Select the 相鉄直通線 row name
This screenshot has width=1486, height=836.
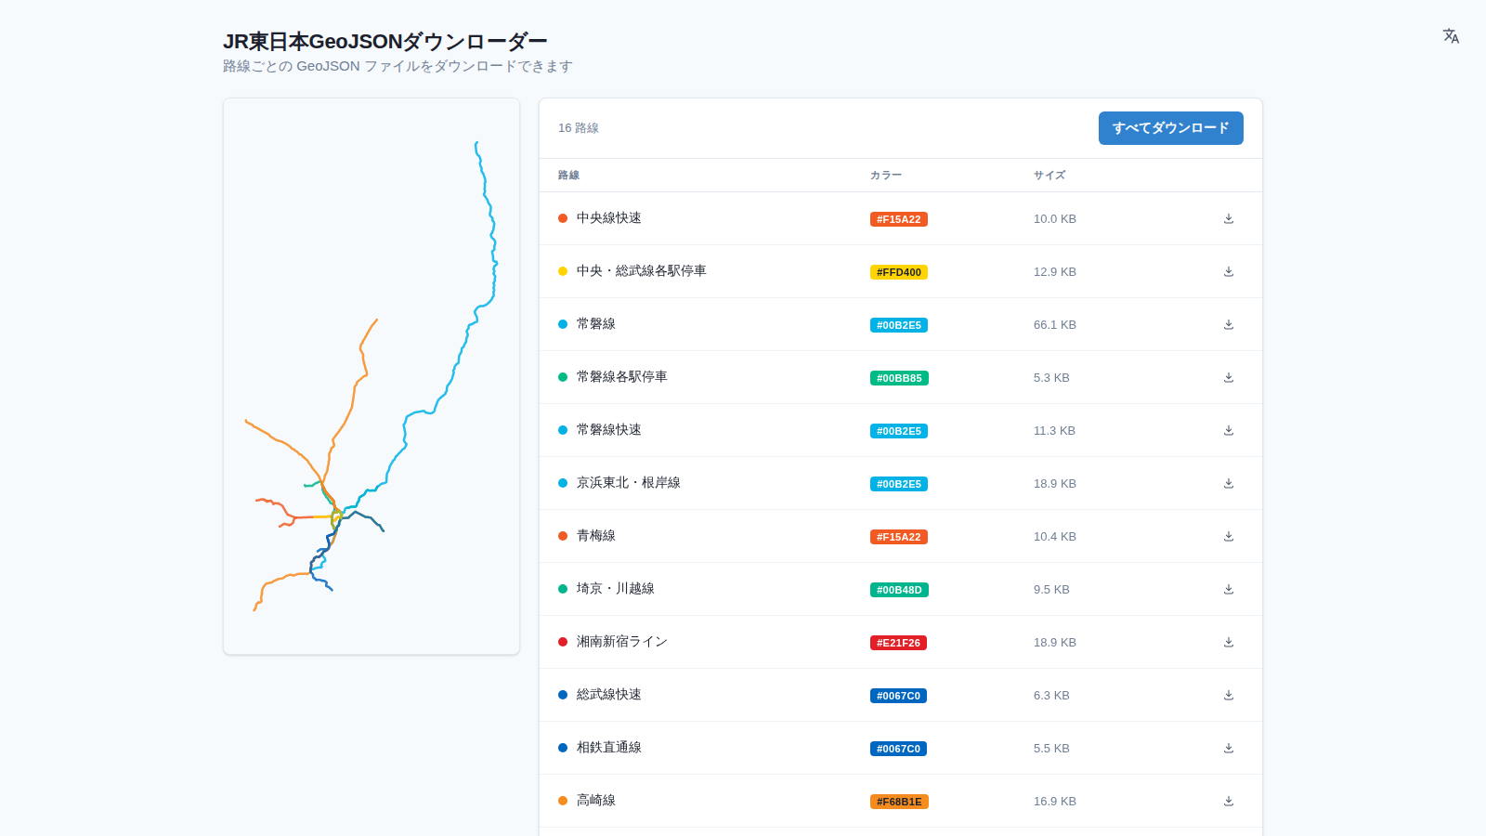(x=609, y=748)
